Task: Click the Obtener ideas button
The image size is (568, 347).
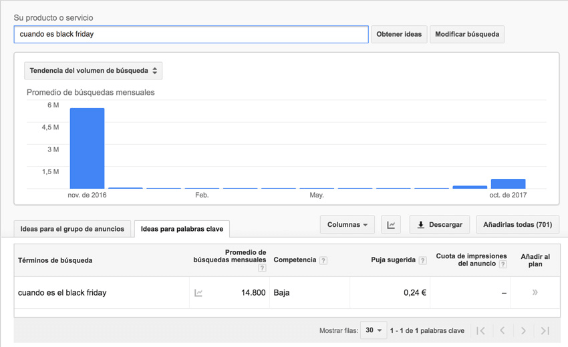Action: 399,35
